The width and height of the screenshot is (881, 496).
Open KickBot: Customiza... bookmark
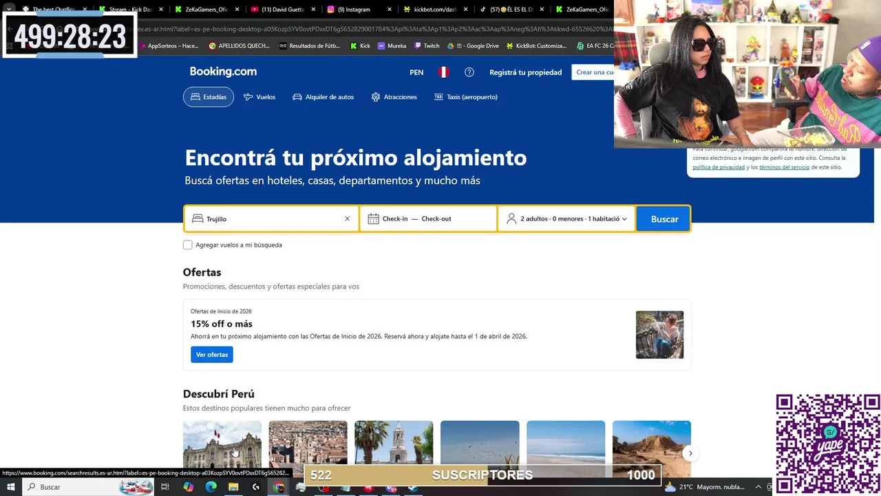point(537,46)
